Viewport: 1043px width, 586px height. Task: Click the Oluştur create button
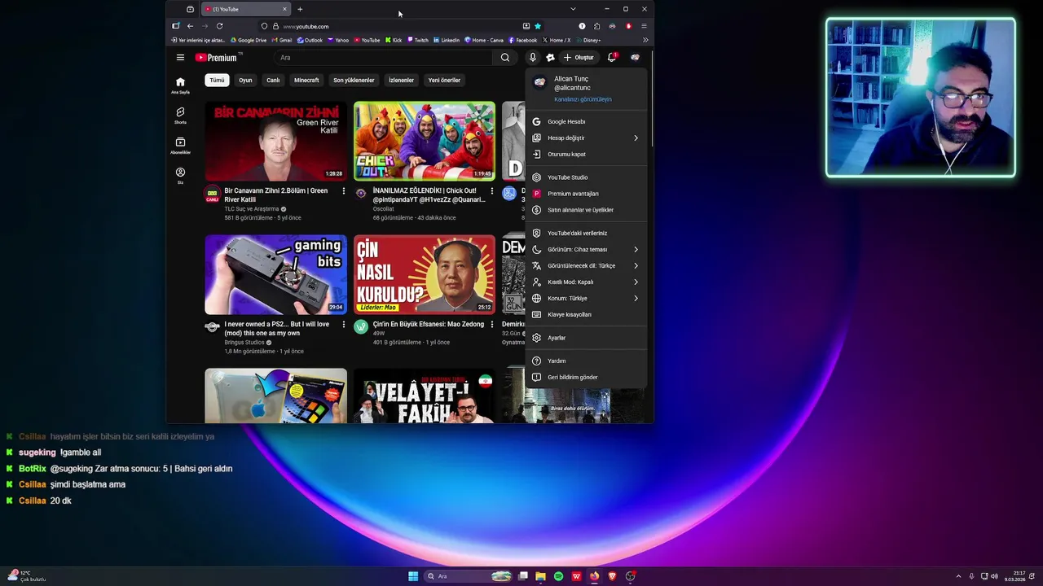point(579,58)
